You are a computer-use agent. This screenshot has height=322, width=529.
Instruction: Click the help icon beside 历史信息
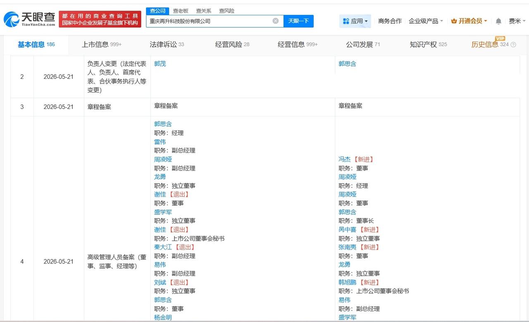tap(513, 45)
